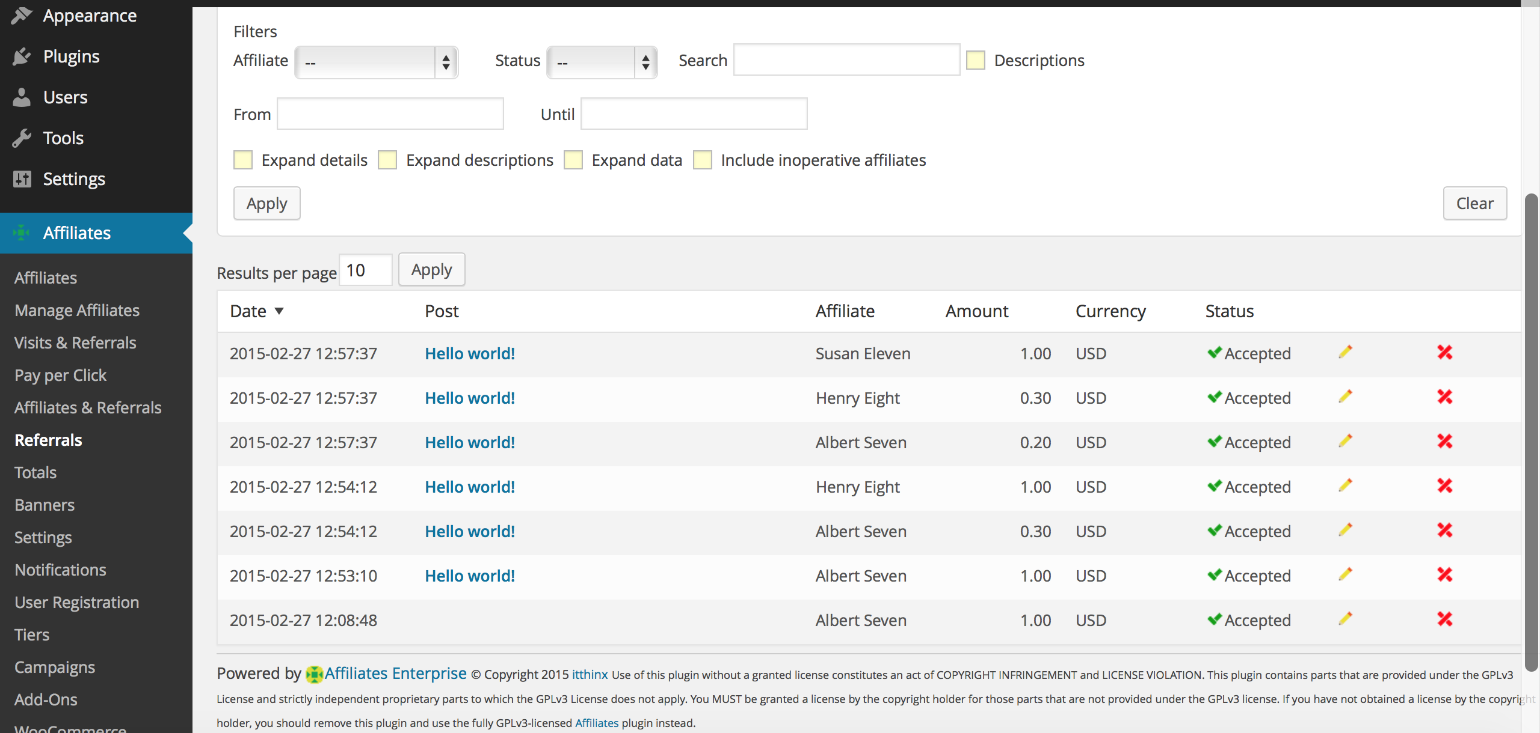Delete the Albert Seven 0.20 referral
This screenshot has width=1540, height=733.
[x=1445, y=442]
